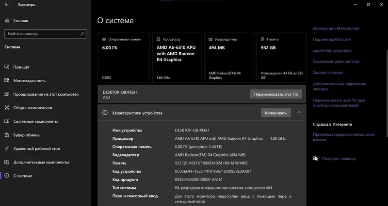Image resolution: width=388 pixels, height=206 pixels.
Task: Click the Системные компоненты icon
Action: (x=7, y=121)
